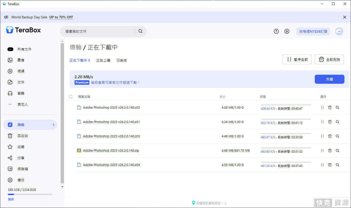351x208 pixels.
Task: Open the UP to 70% OFF link
Action: coord(61,17)
